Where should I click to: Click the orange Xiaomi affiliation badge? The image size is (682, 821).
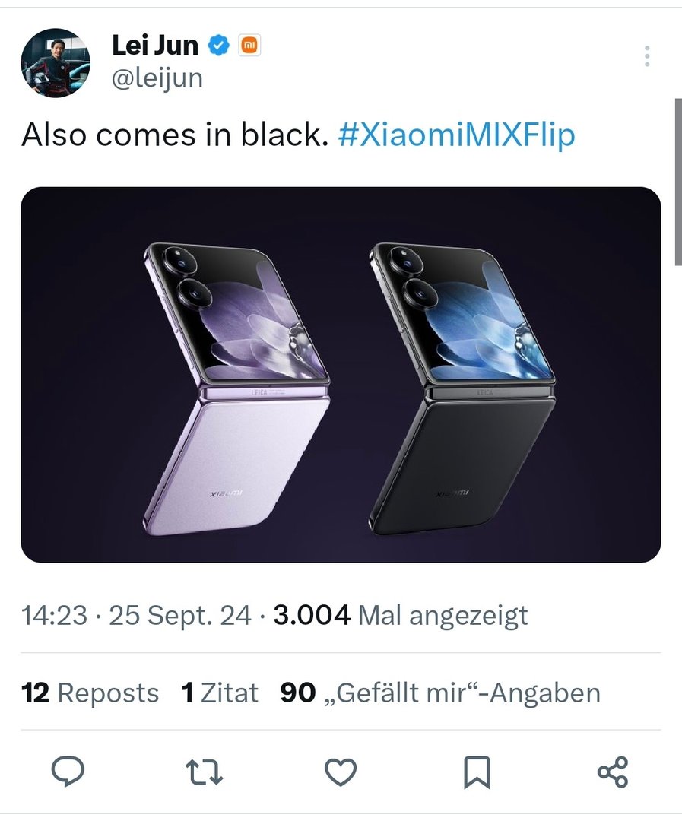coord(249,46)
